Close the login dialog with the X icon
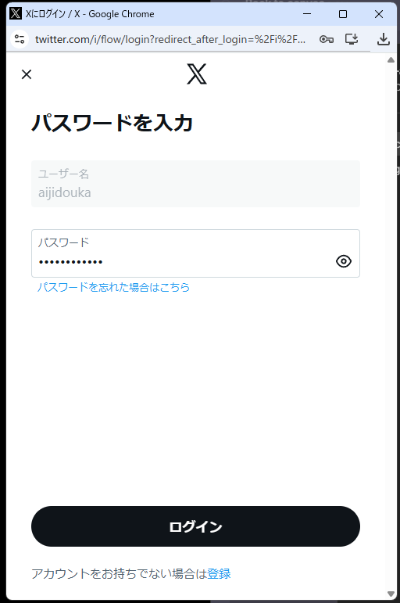This screenshot has height=603, width=400. click(x=27, y=74)
